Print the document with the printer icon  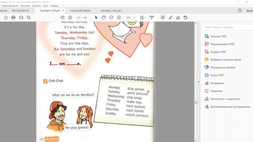pos(13,17)
